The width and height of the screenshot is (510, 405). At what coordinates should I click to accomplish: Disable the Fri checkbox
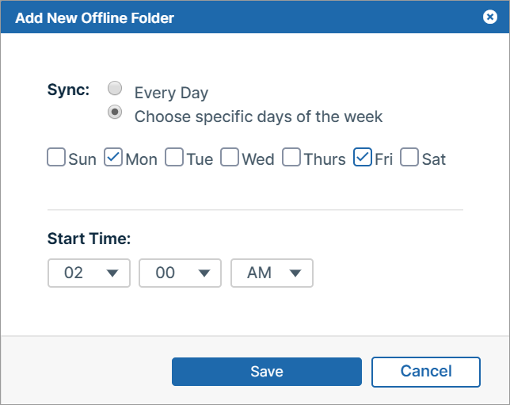click(x=363, y=157)
